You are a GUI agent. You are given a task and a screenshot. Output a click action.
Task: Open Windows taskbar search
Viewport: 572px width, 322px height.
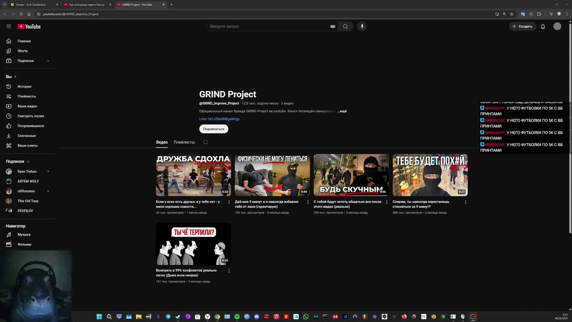click(109, 317)
